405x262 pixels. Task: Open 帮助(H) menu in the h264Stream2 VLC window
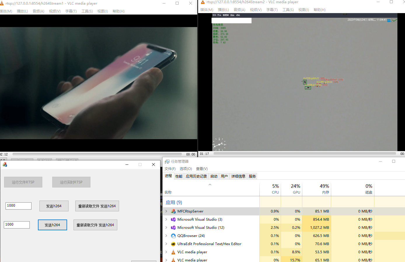[320, 10]
